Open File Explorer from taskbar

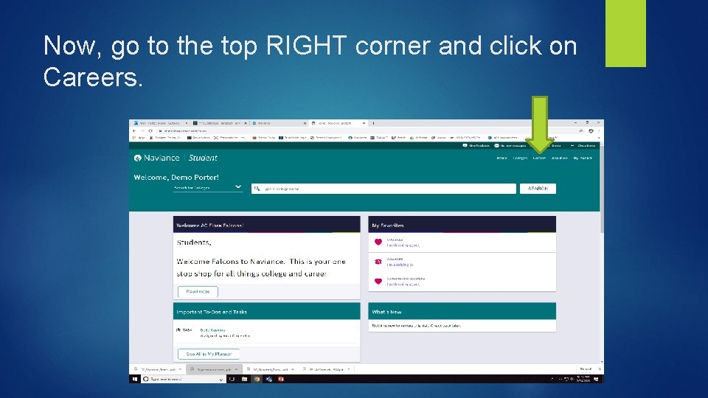tap(244, 379)
